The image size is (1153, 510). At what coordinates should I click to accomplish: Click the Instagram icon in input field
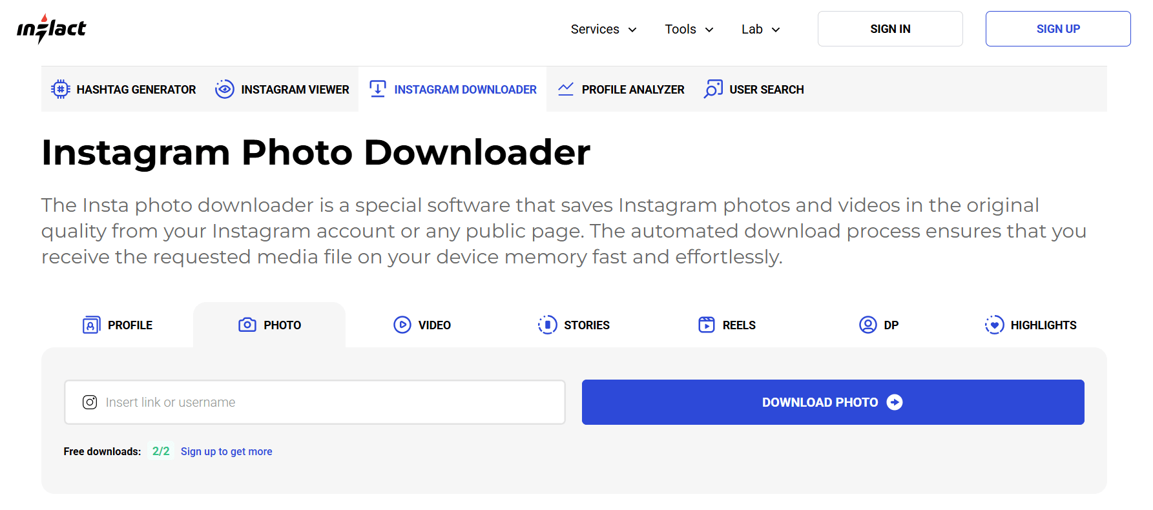click(x=90, y=402)
